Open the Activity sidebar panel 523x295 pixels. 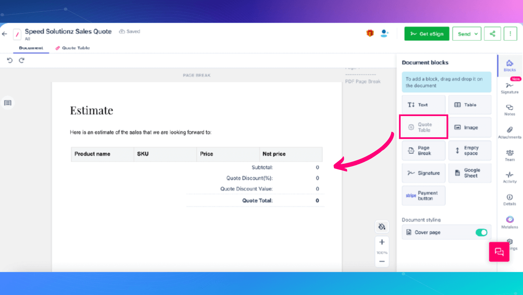pyautogui.click(x=509, y=177)
